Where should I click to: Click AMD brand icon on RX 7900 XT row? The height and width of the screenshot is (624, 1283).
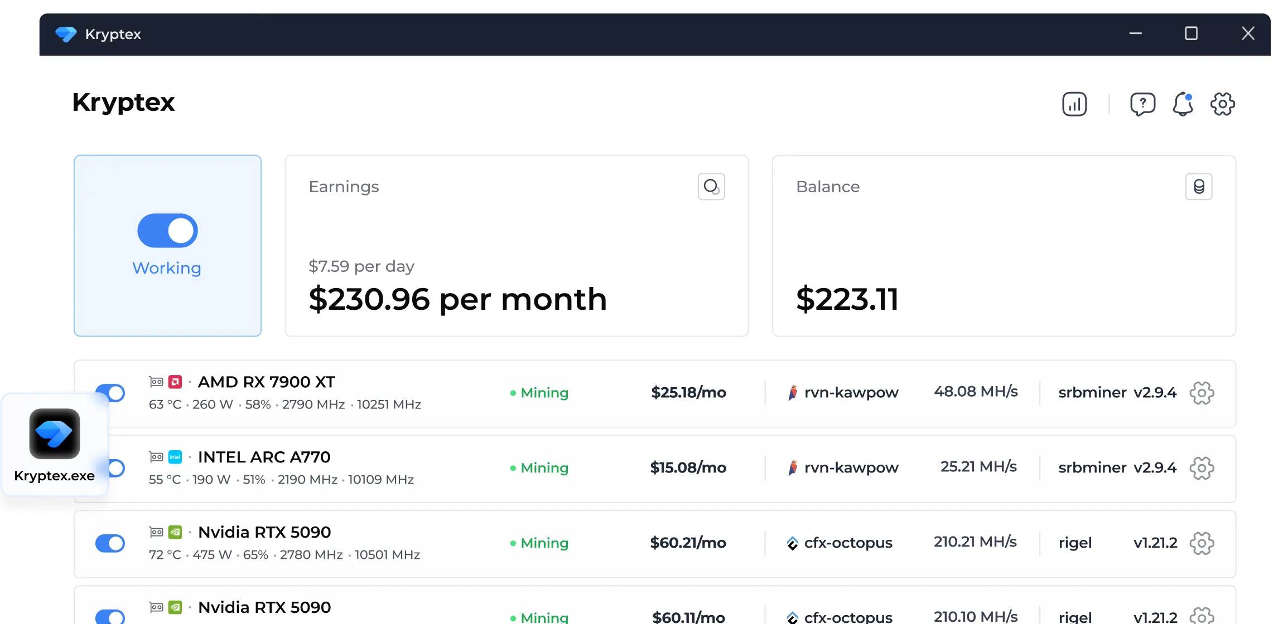[175, 382]
